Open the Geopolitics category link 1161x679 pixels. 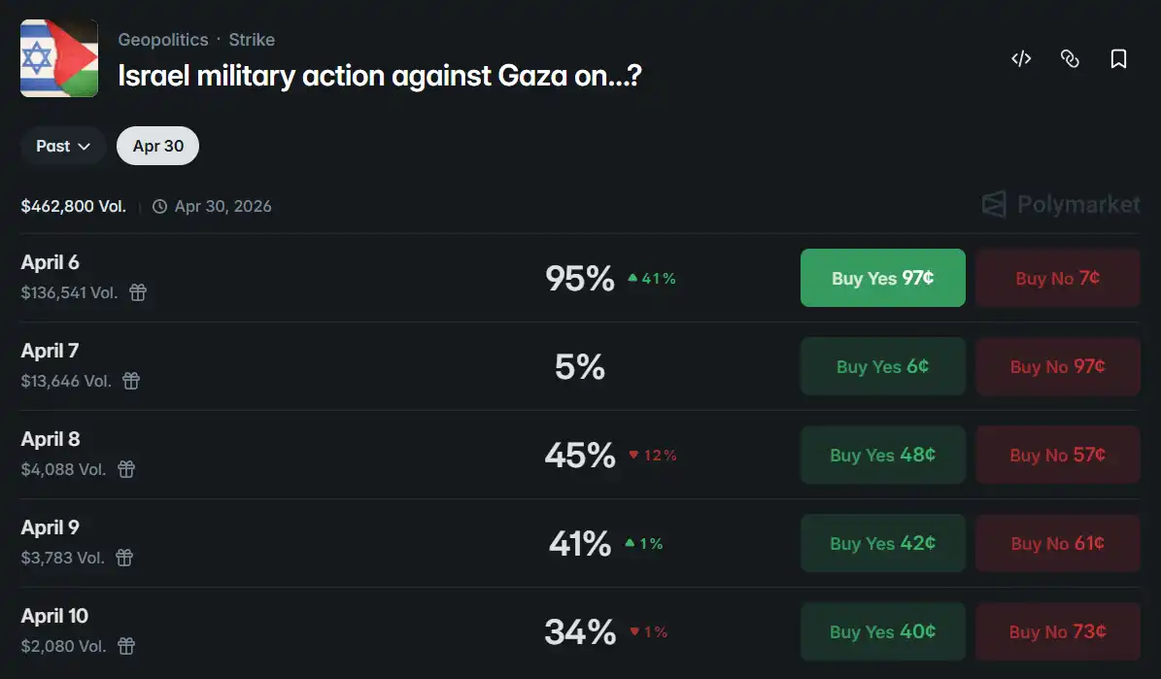[x=163, y=40]
